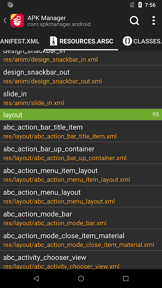Tap the Android home circle button

pyautogui.click(x=81, y=279)
